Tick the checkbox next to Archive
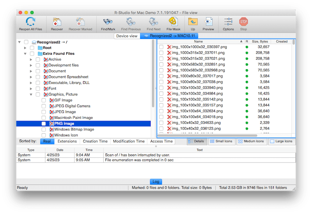 (38, 59)
